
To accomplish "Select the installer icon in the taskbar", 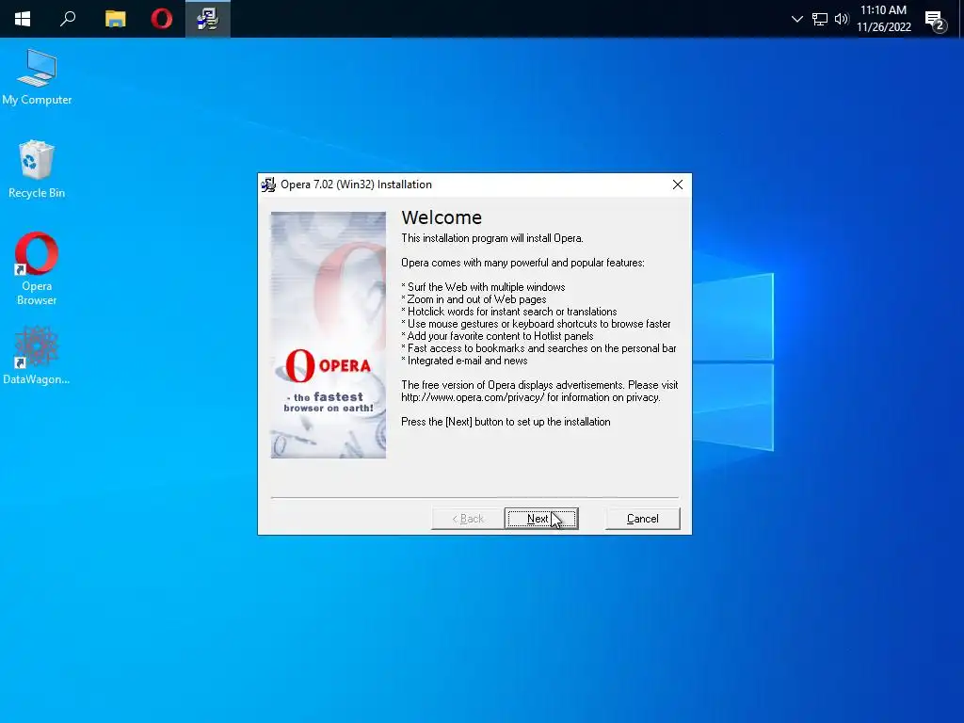I will click(x=208, y=19).
